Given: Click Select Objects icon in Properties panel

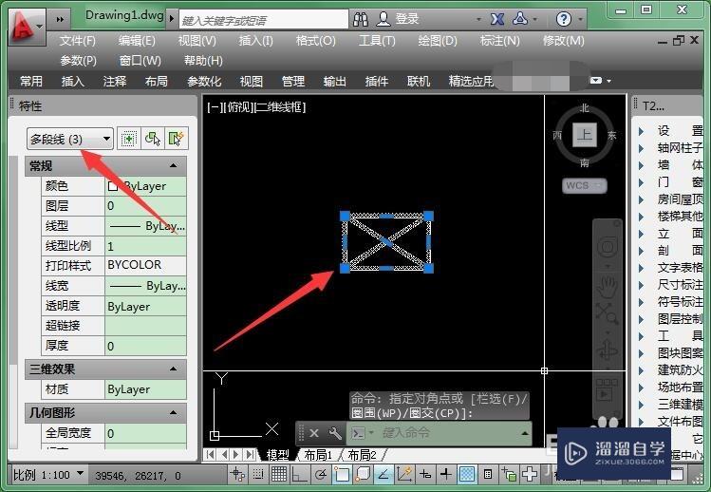Looking at the screenshot, I should coord(152,139).
